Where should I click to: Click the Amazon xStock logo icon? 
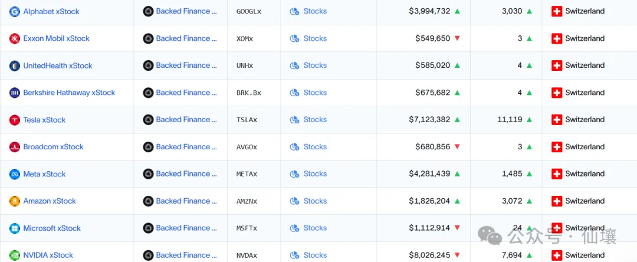15,201
